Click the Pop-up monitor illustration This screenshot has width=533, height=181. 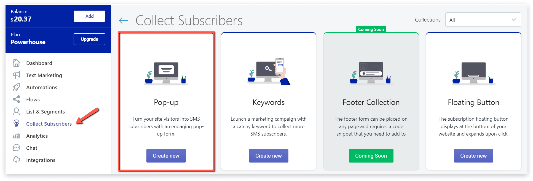(166, 74)
